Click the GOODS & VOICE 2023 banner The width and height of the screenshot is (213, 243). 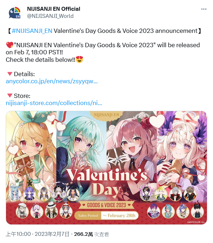106,205
